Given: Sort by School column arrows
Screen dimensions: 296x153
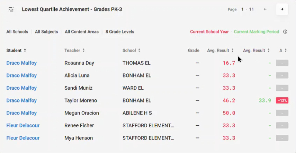Looking at the screenshot, I should coord(139,51).
